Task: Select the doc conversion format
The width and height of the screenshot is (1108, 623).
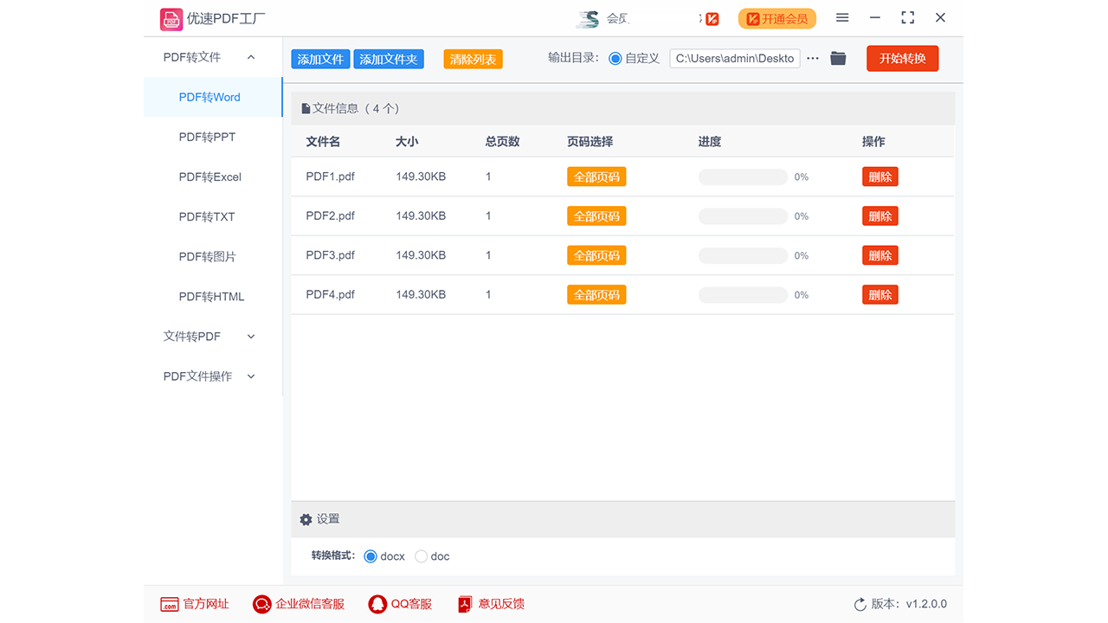Action: coord(421,556)
